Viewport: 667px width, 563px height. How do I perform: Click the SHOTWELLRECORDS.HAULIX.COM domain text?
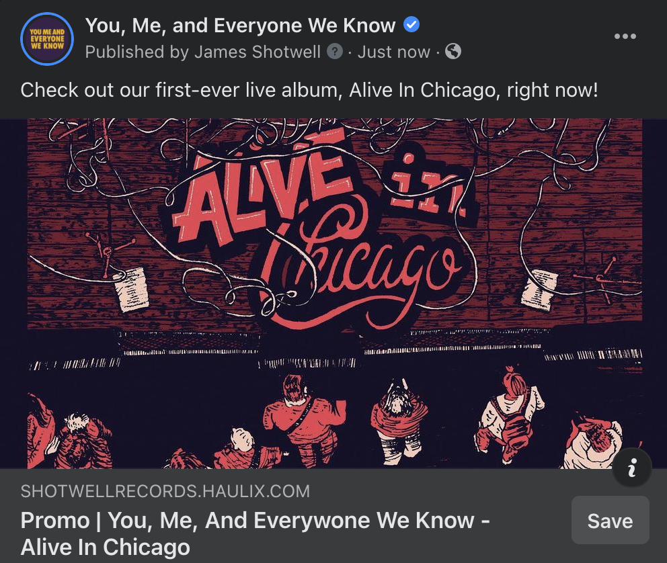(x=165, y=491)
